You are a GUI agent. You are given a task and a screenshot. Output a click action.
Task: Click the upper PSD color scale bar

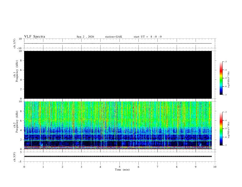[x=221, y=78]
